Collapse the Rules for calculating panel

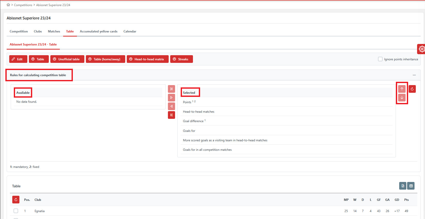click(x=414, y=75)
